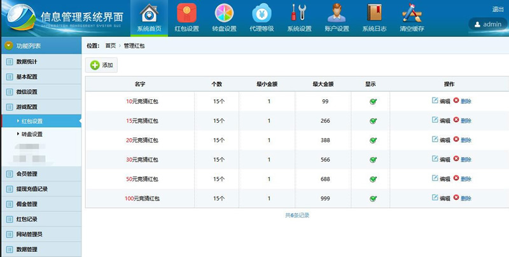509x257 pixels.
Task: Click the 转盘设置 color wheel icon
Action: tap(224, 14)
